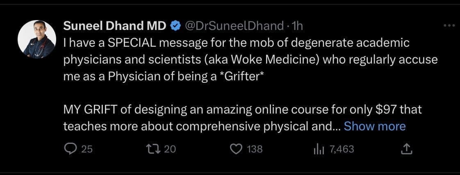
Task: Click the 1h timestamp
Action: [296, 26]
